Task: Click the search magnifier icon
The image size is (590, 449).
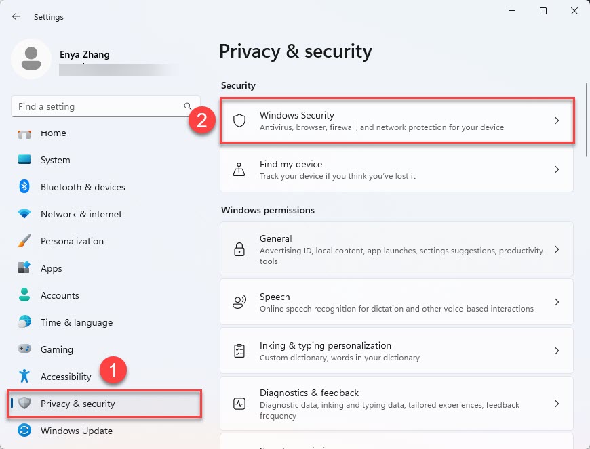Action: click(187, 106)
